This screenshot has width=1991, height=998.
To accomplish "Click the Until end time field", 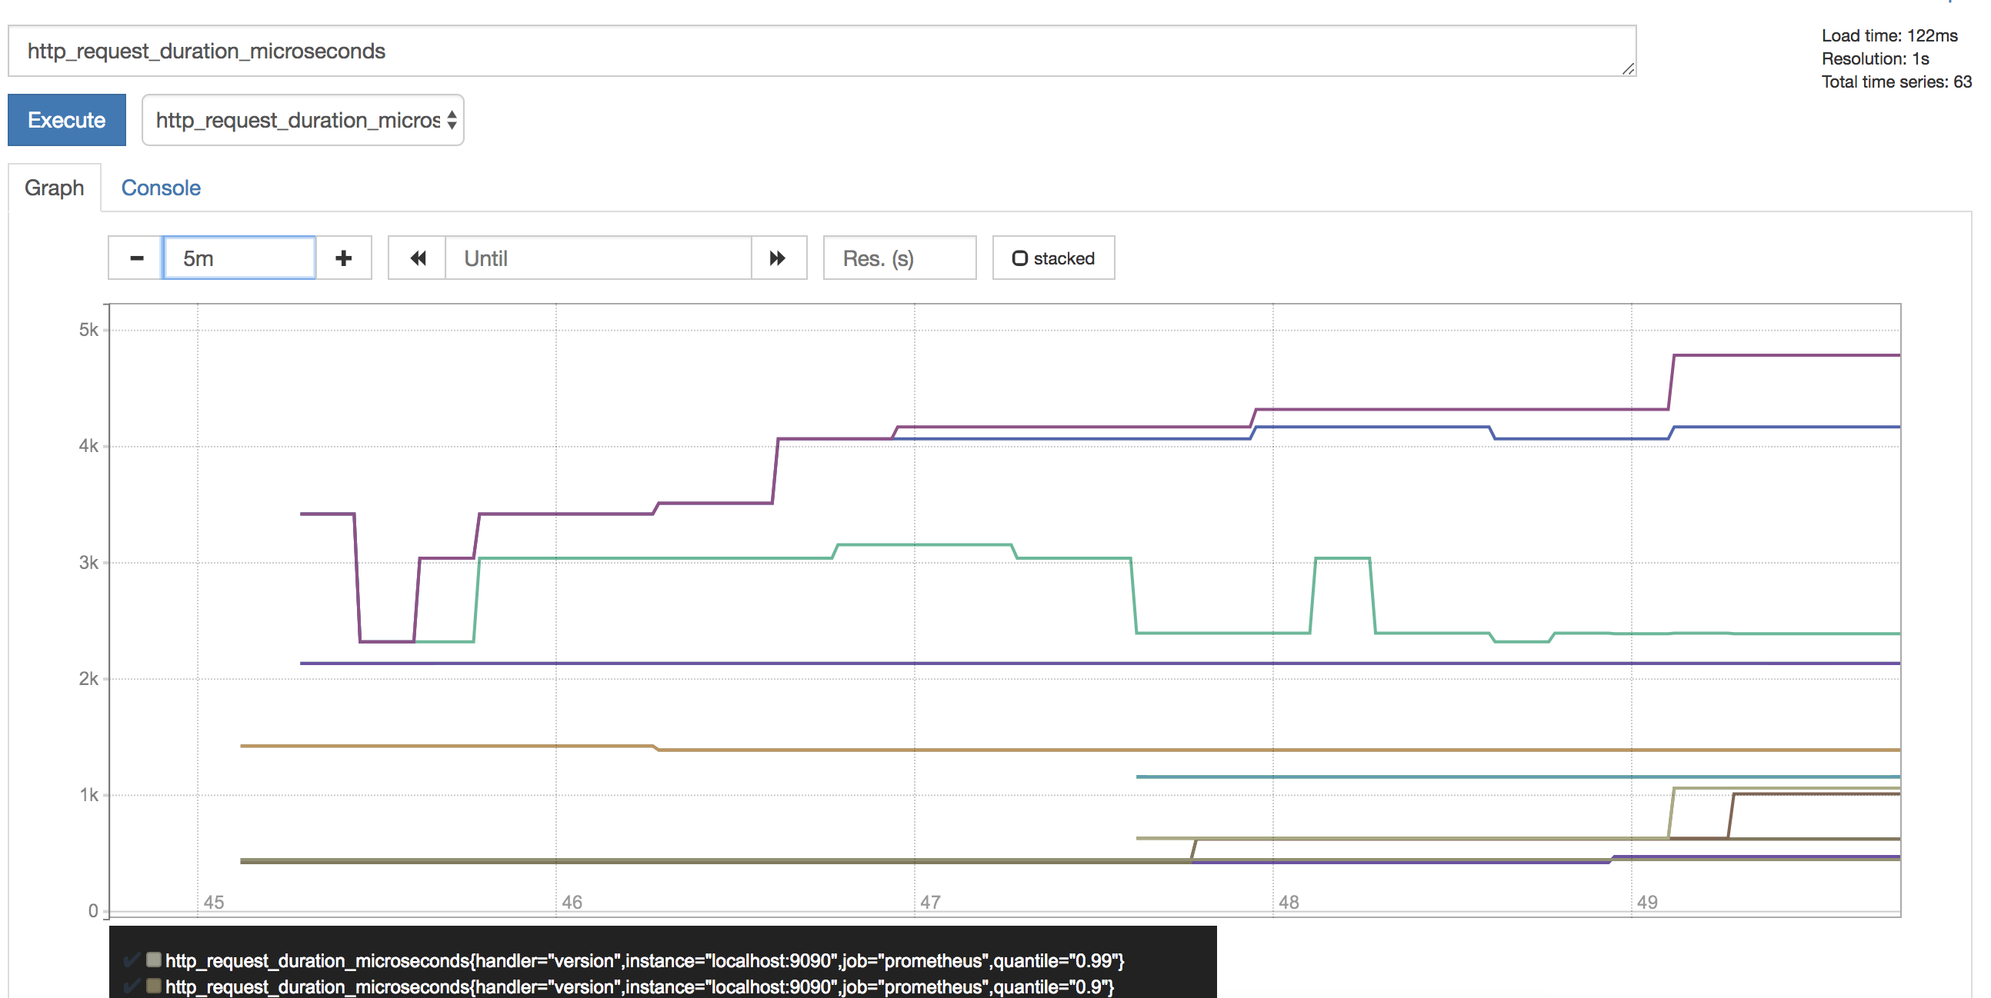I will [599, 258].
